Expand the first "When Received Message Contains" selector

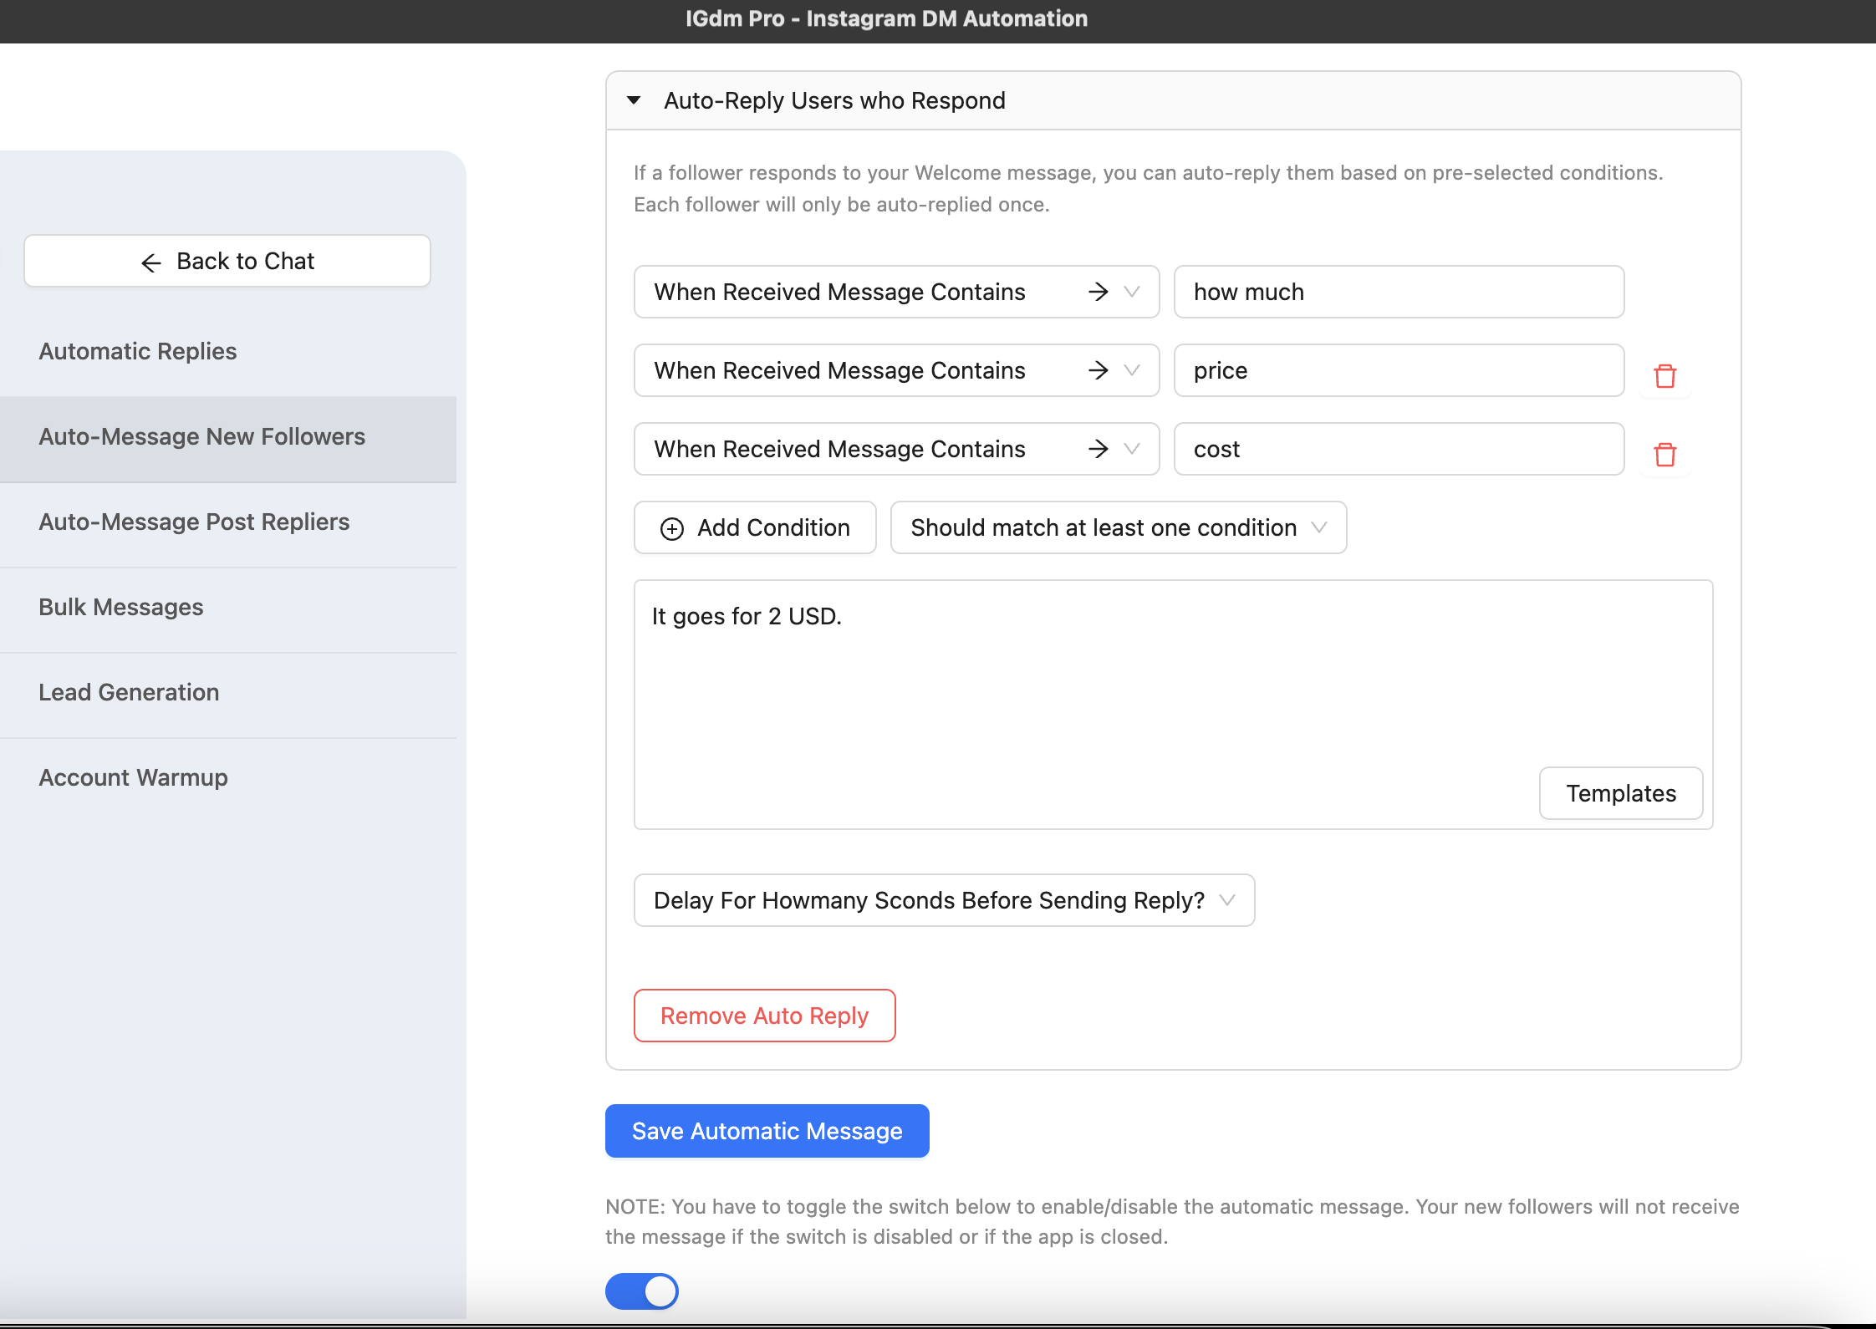click(1133, 292)
